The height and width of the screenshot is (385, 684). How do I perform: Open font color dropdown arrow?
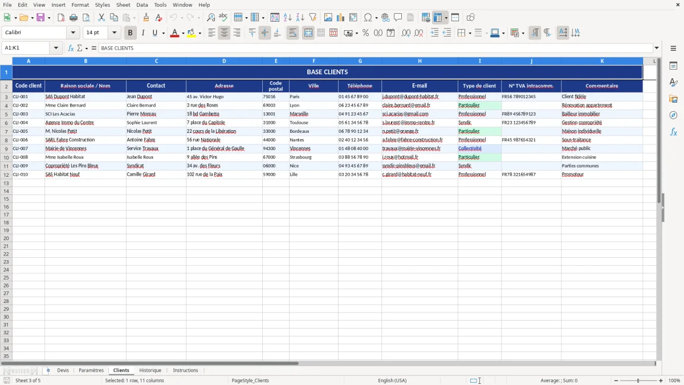tap(183, 33)
